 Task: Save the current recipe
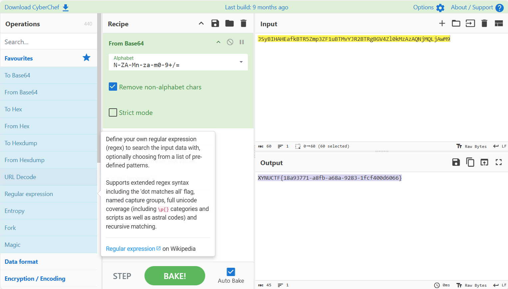coord(215,23)
